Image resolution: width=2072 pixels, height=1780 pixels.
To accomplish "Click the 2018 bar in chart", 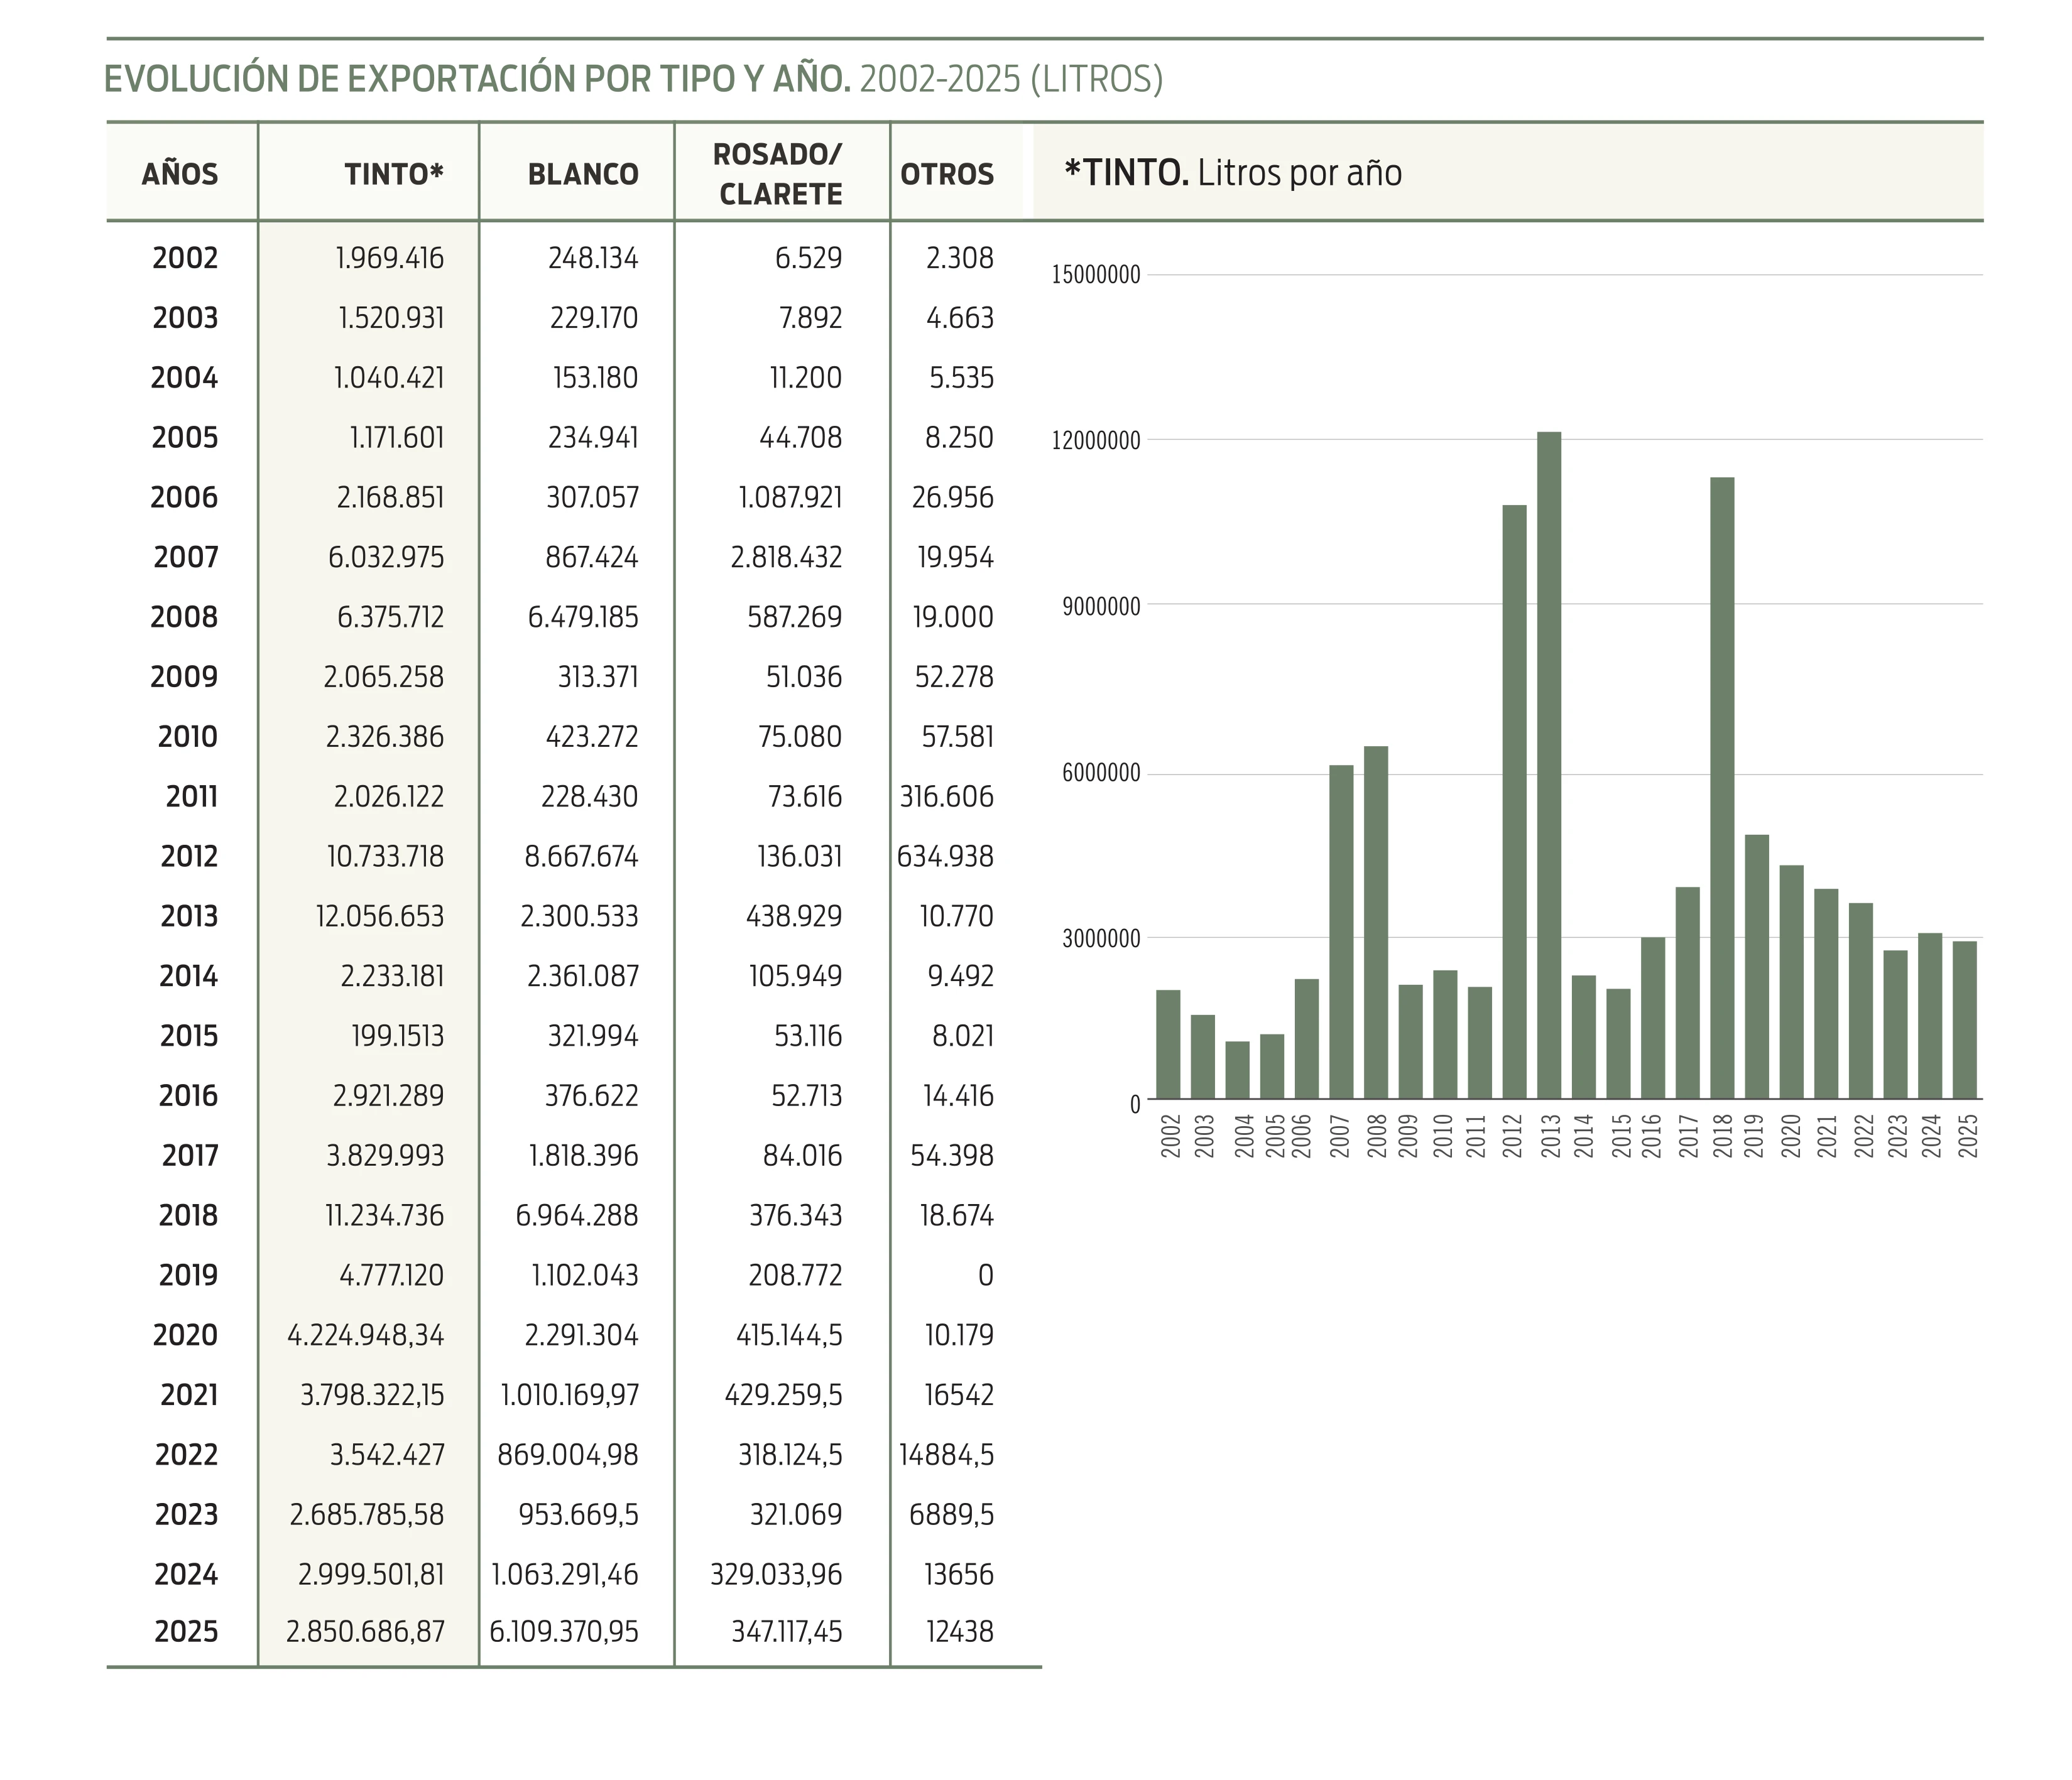I will coord(1722,788).
